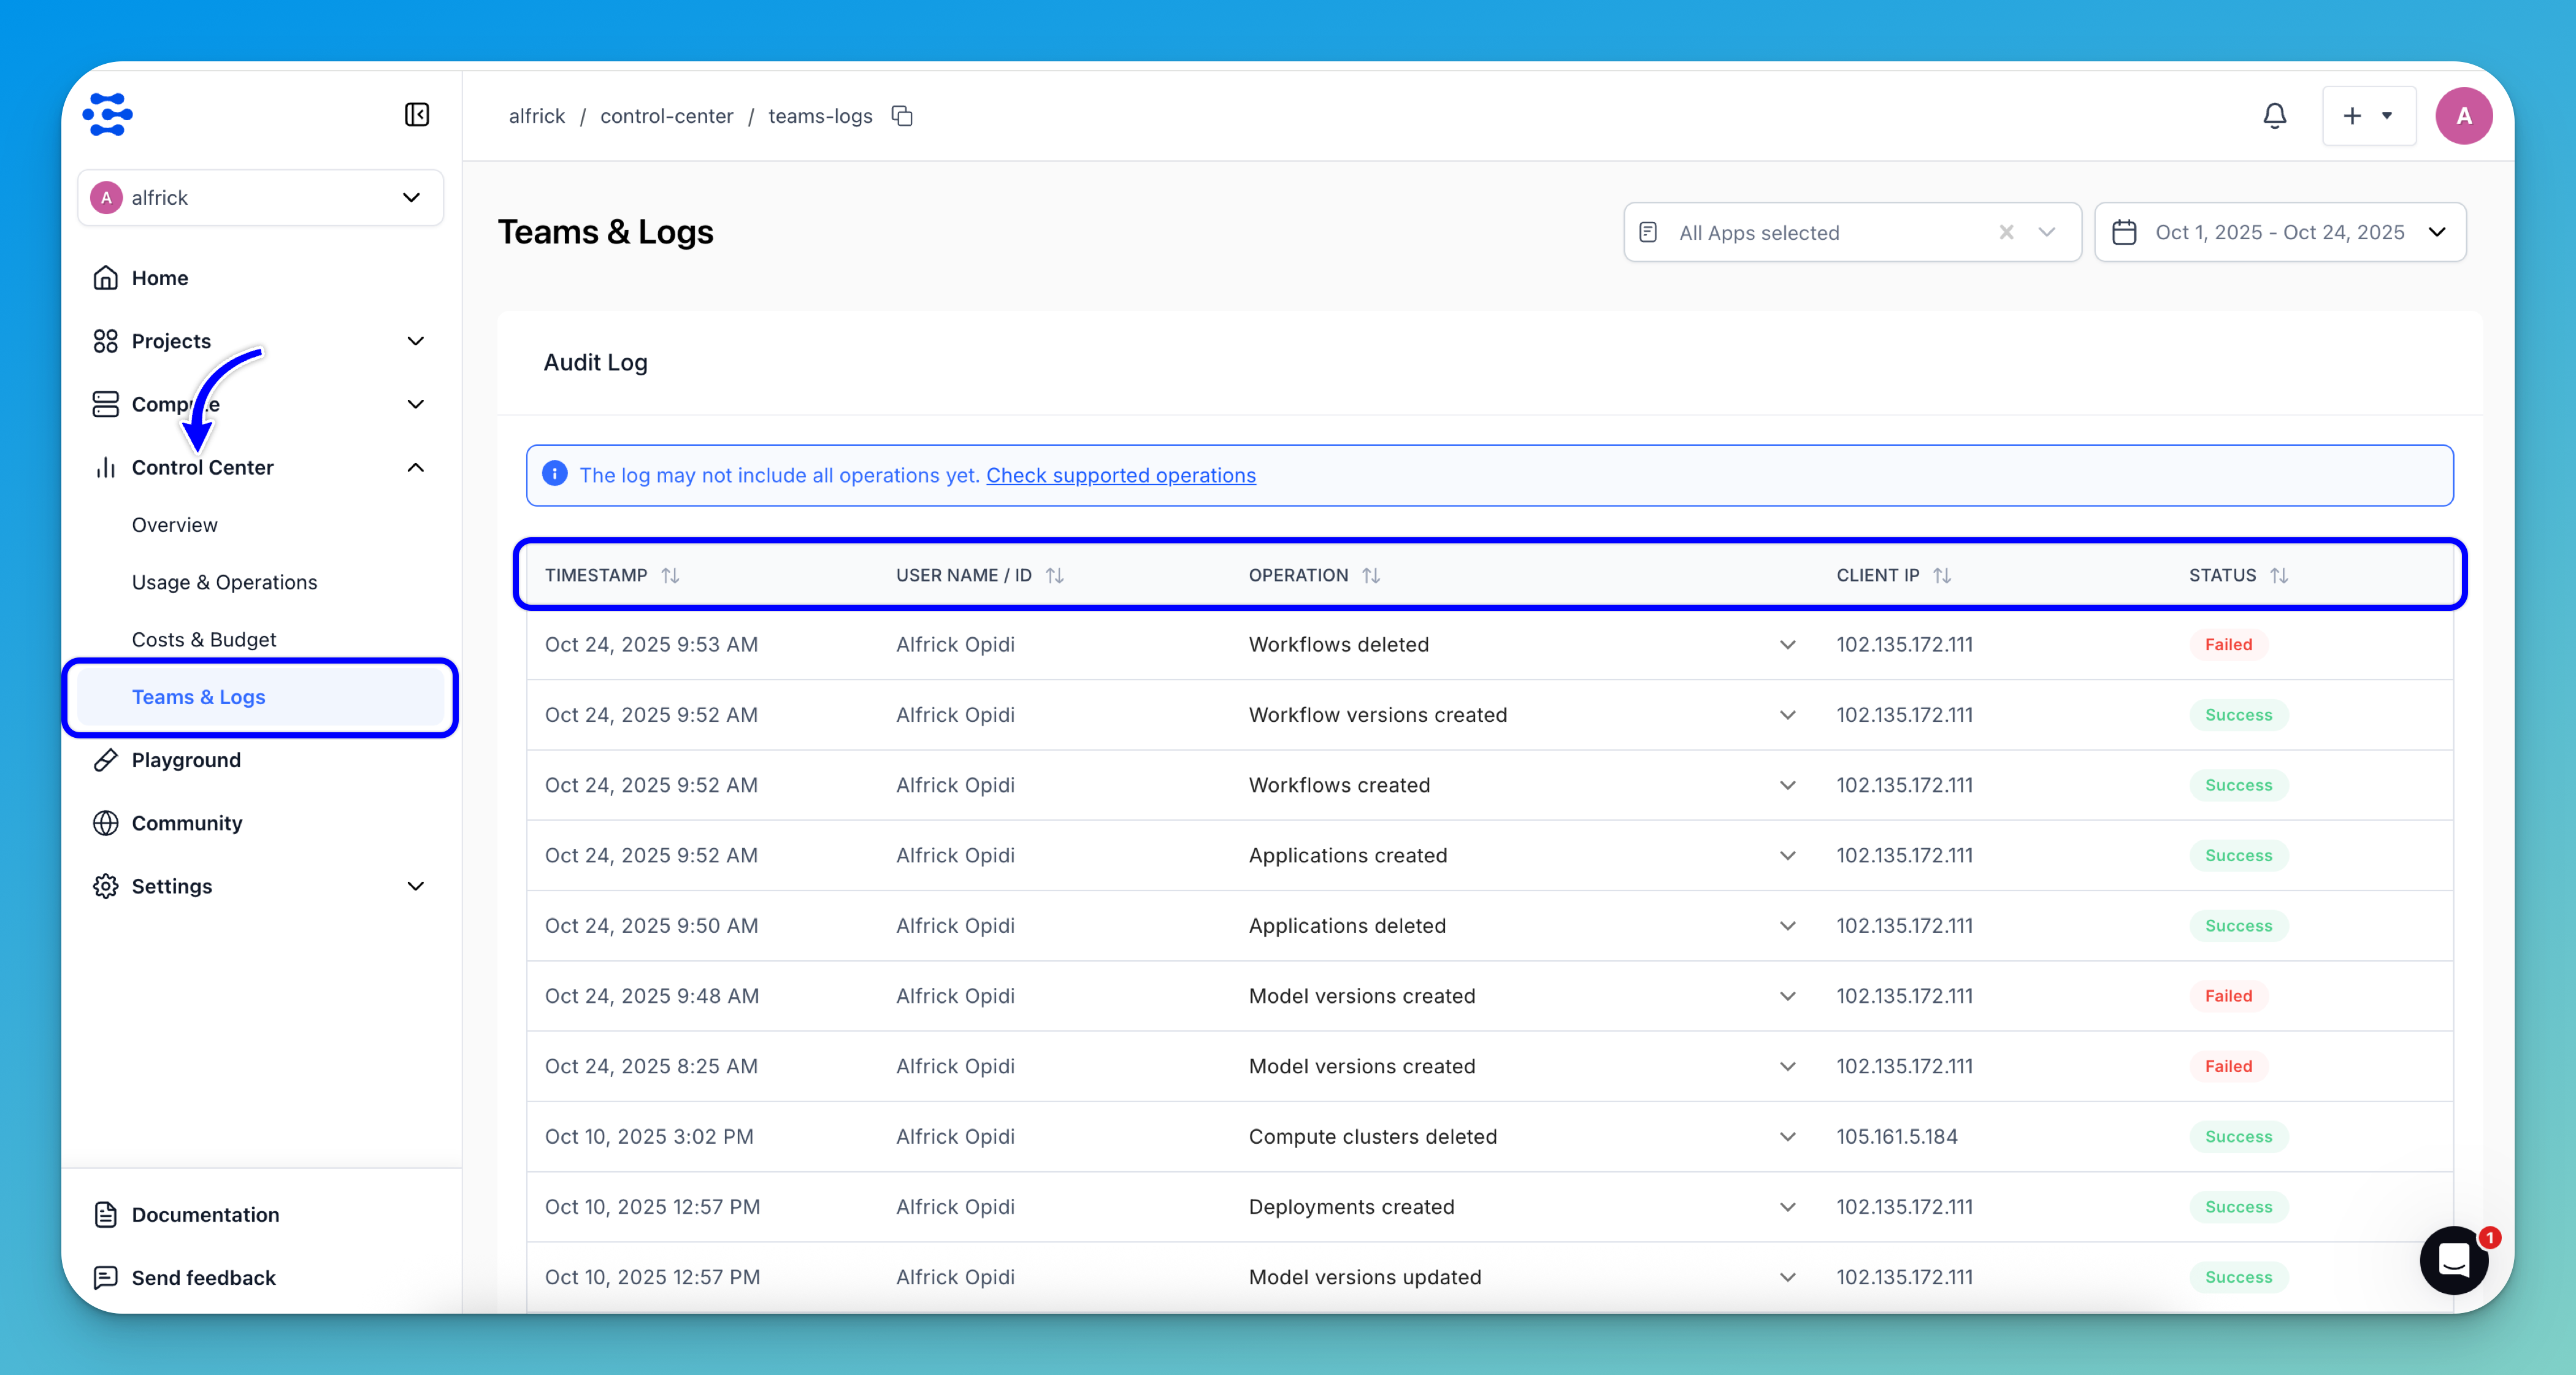Open Costs & Budget page
This screenshot has height=1375, width=2576.
click(204, 639)
